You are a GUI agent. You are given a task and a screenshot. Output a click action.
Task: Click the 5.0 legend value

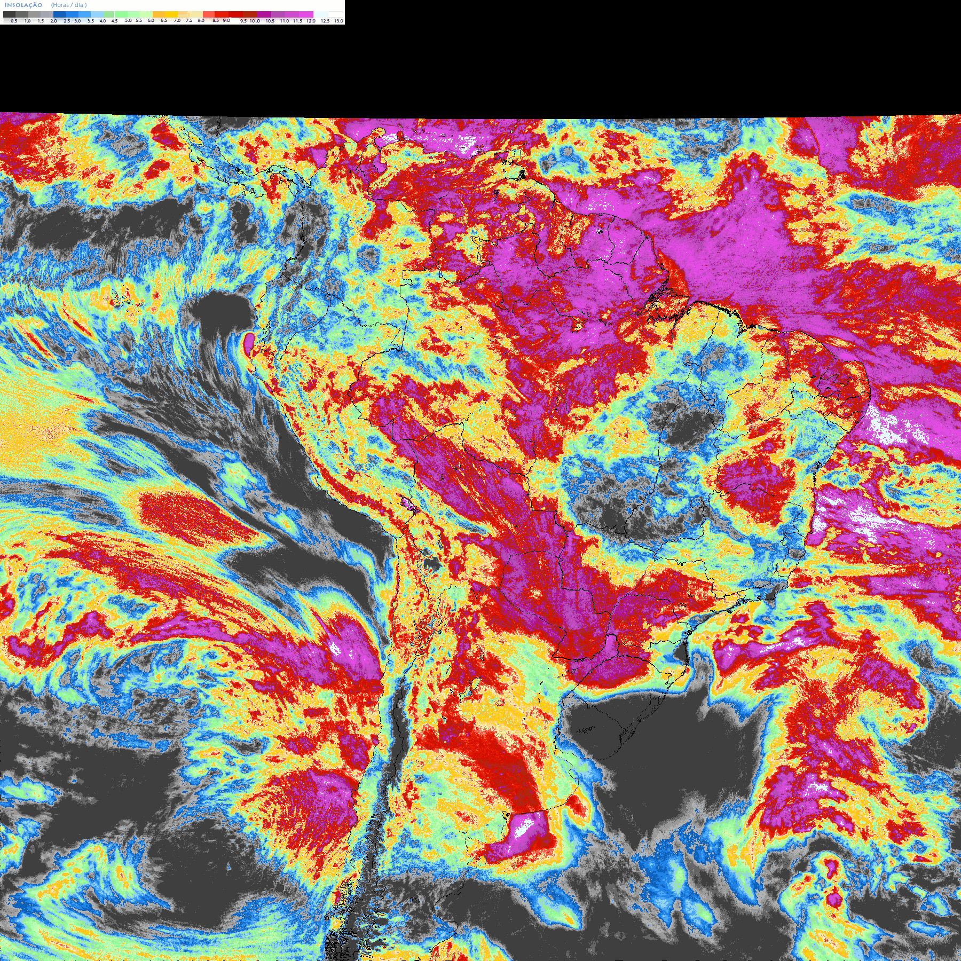coord(128,20)
